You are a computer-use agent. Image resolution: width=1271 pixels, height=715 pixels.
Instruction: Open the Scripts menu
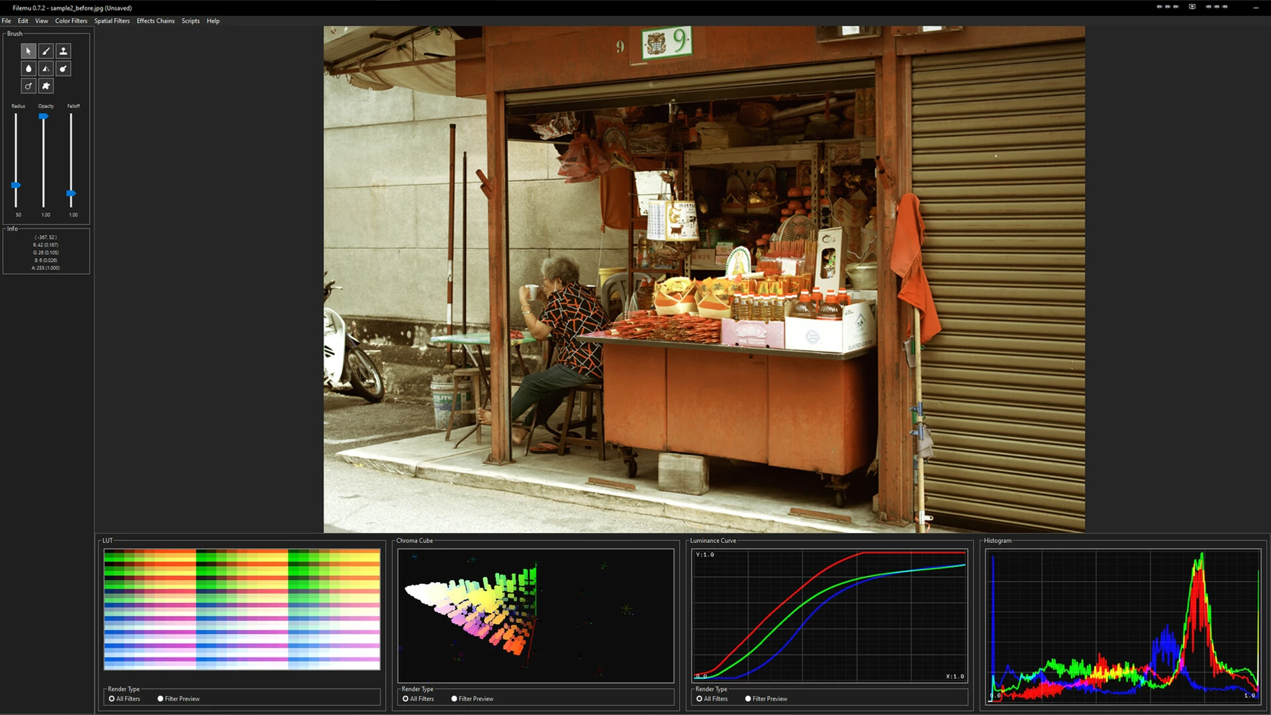[191, 21]
